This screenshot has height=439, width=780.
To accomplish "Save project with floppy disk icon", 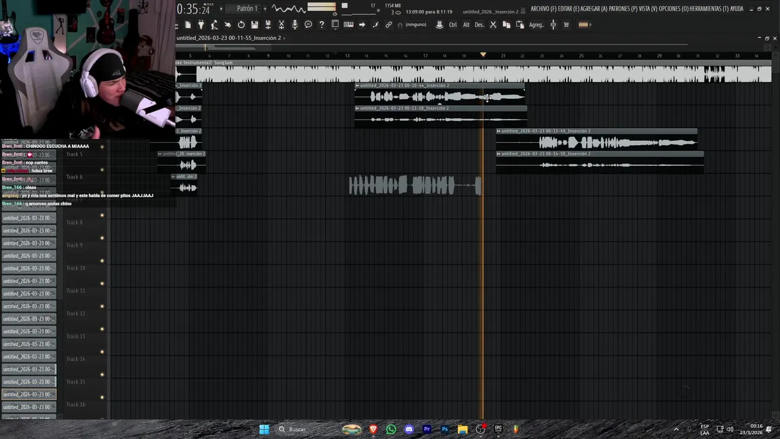I will point(255,24).
